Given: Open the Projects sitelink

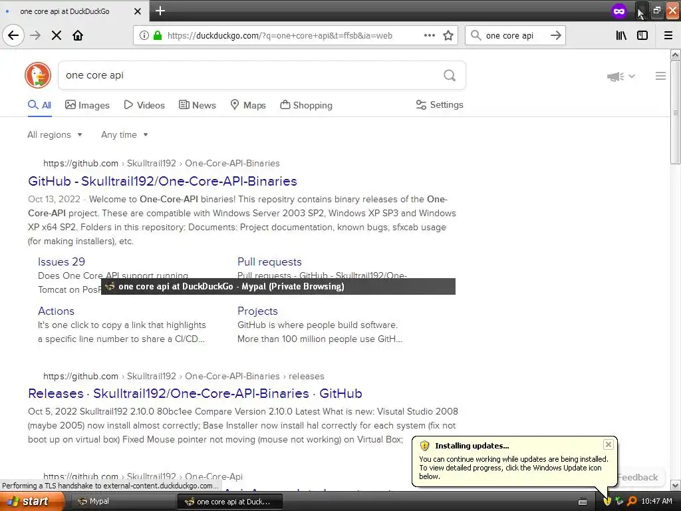Looking at the screenshot, I should (x=257, y=311).
